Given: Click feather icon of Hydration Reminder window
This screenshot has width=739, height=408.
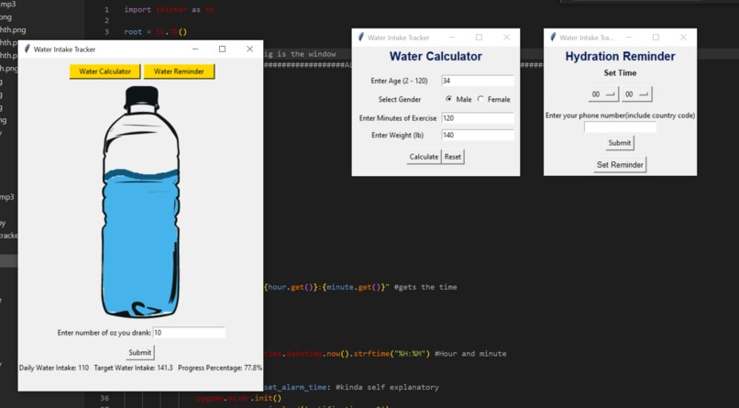Looking at the screenshot, I should pos(553,38).
